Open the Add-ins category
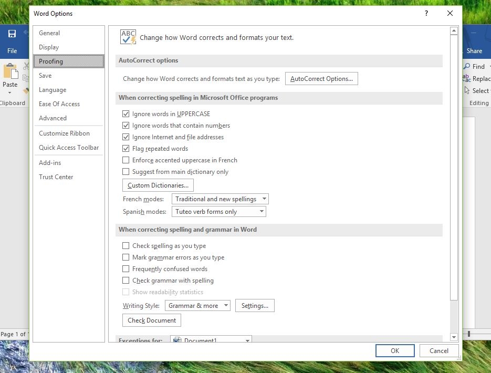The width and height of the screenshot is (491, 373). [69, 162]
